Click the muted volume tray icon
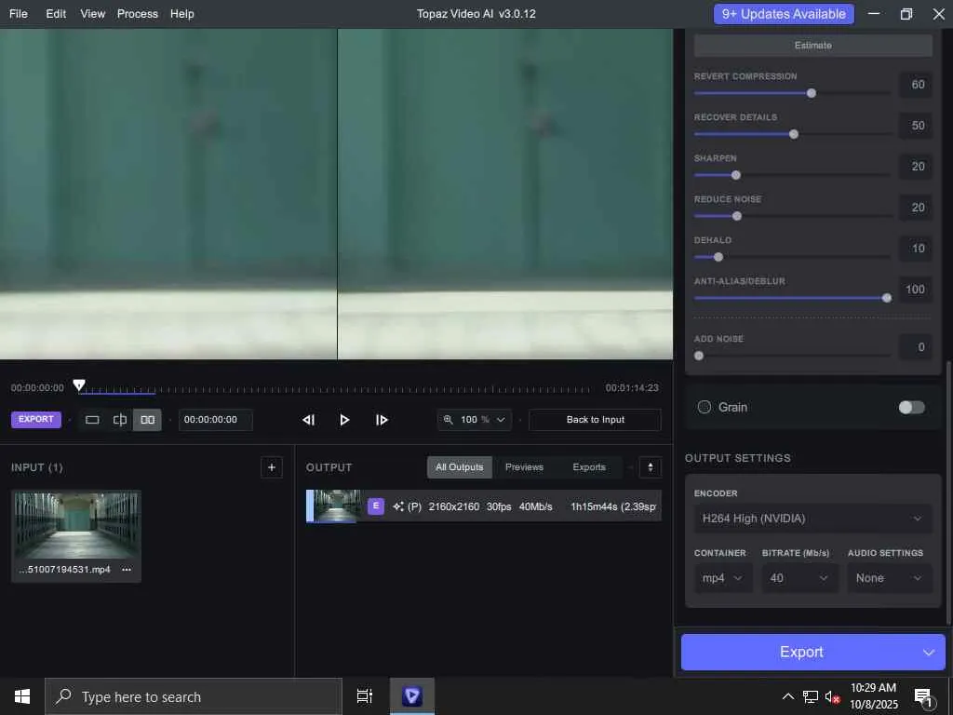 [x=832, y=696]
